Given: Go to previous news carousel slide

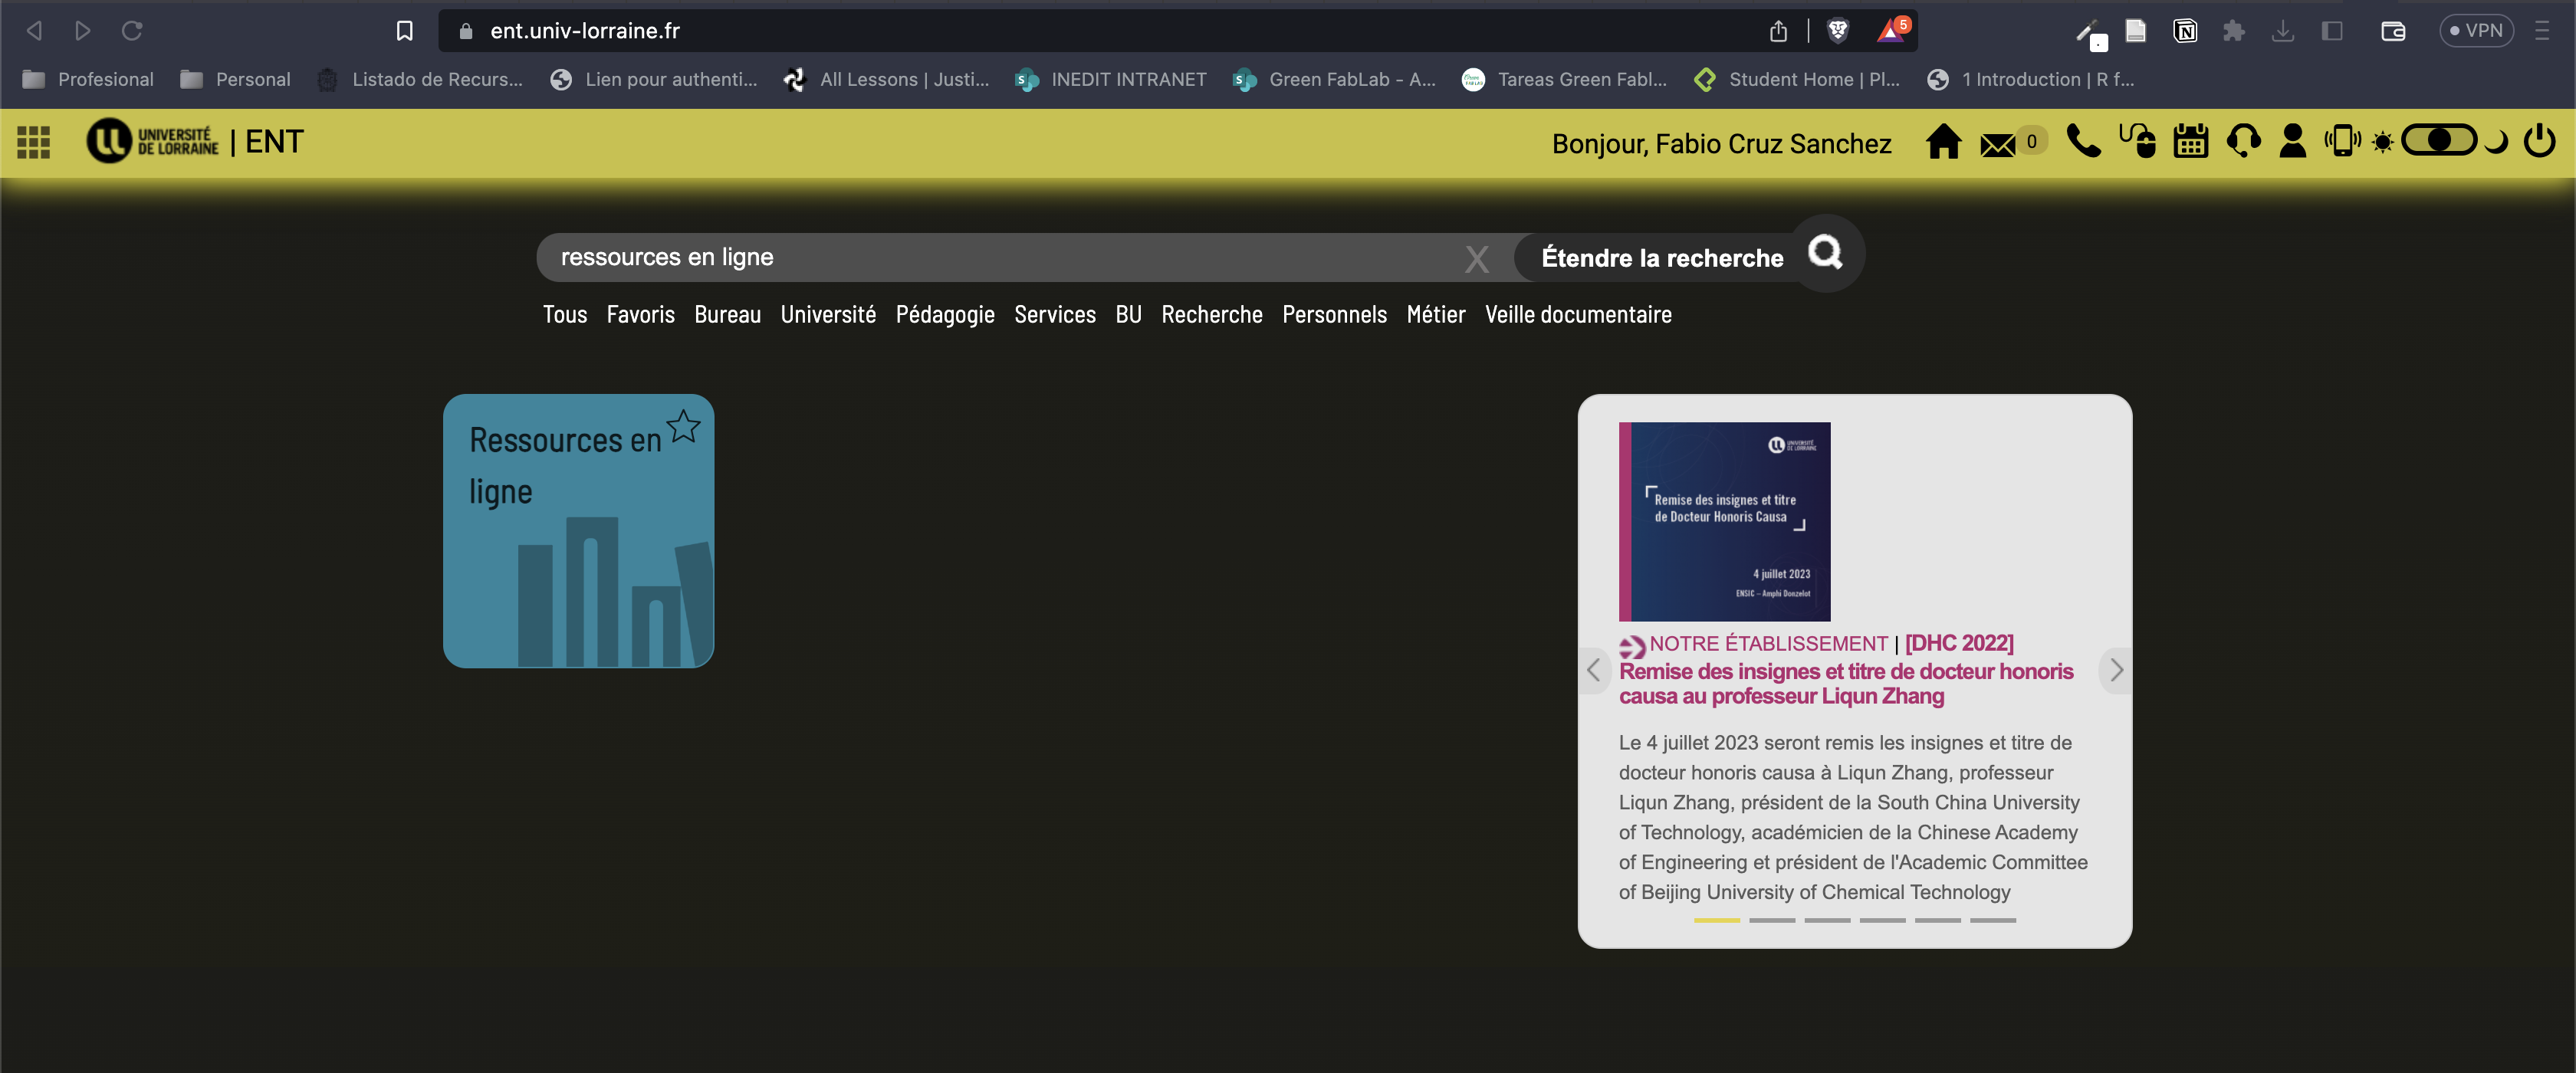Looking at the screenshot, I should pos(1594,670).
